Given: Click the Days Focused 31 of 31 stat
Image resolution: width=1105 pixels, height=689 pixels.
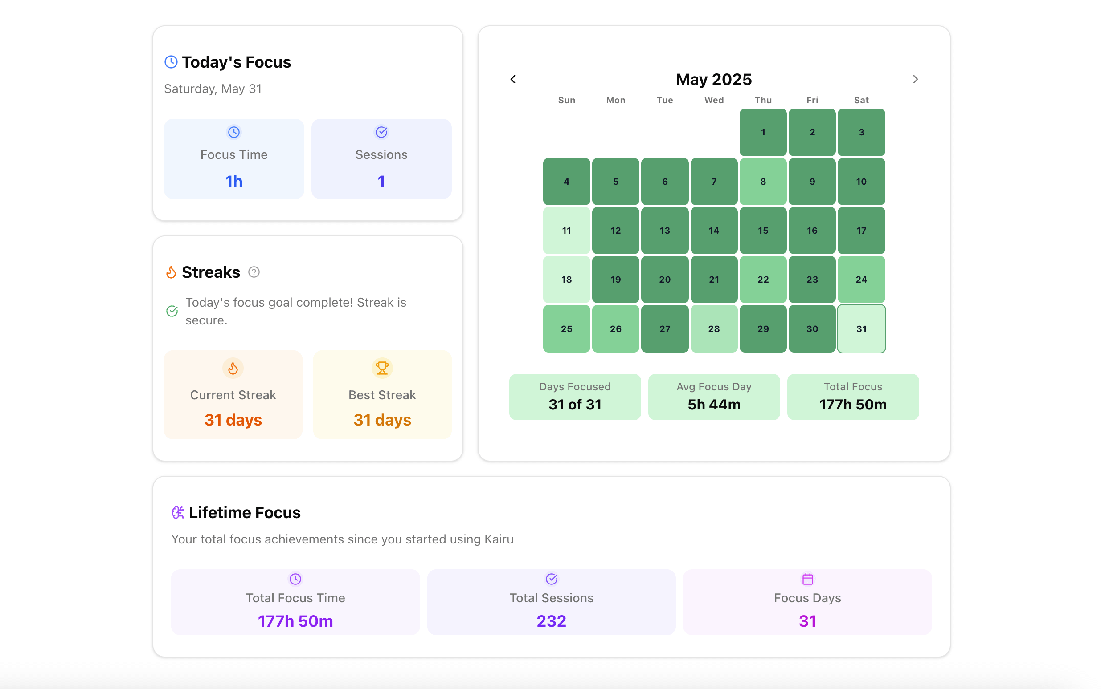Looking at the screenshot, I should [x=575, y=397].
